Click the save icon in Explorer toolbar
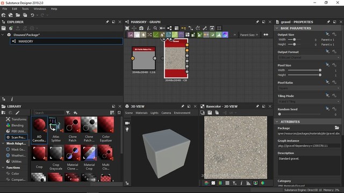 click(4, 28)
